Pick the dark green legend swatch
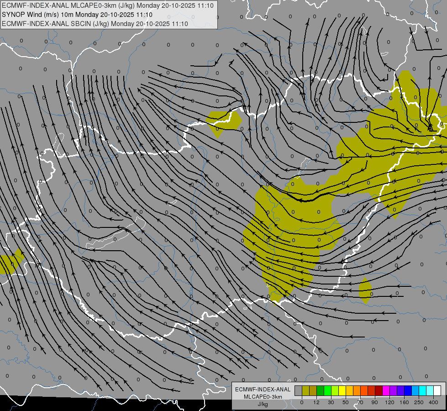The height and width of the screenshot is (411, 447). click(x=321, y=390)
